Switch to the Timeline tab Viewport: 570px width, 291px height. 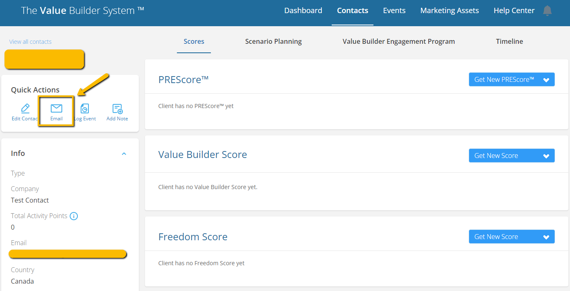pyautogui.click(x=509, y=41)
